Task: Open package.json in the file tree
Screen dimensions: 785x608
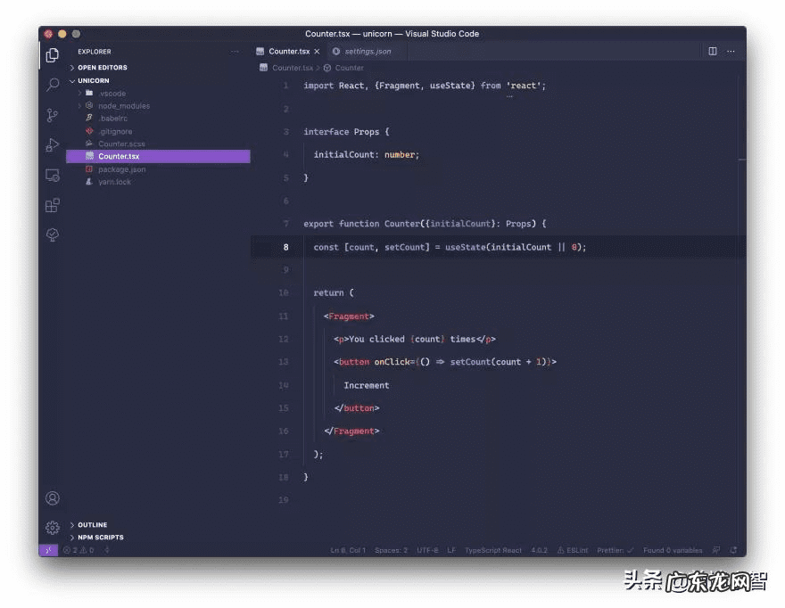Action: 121,169
